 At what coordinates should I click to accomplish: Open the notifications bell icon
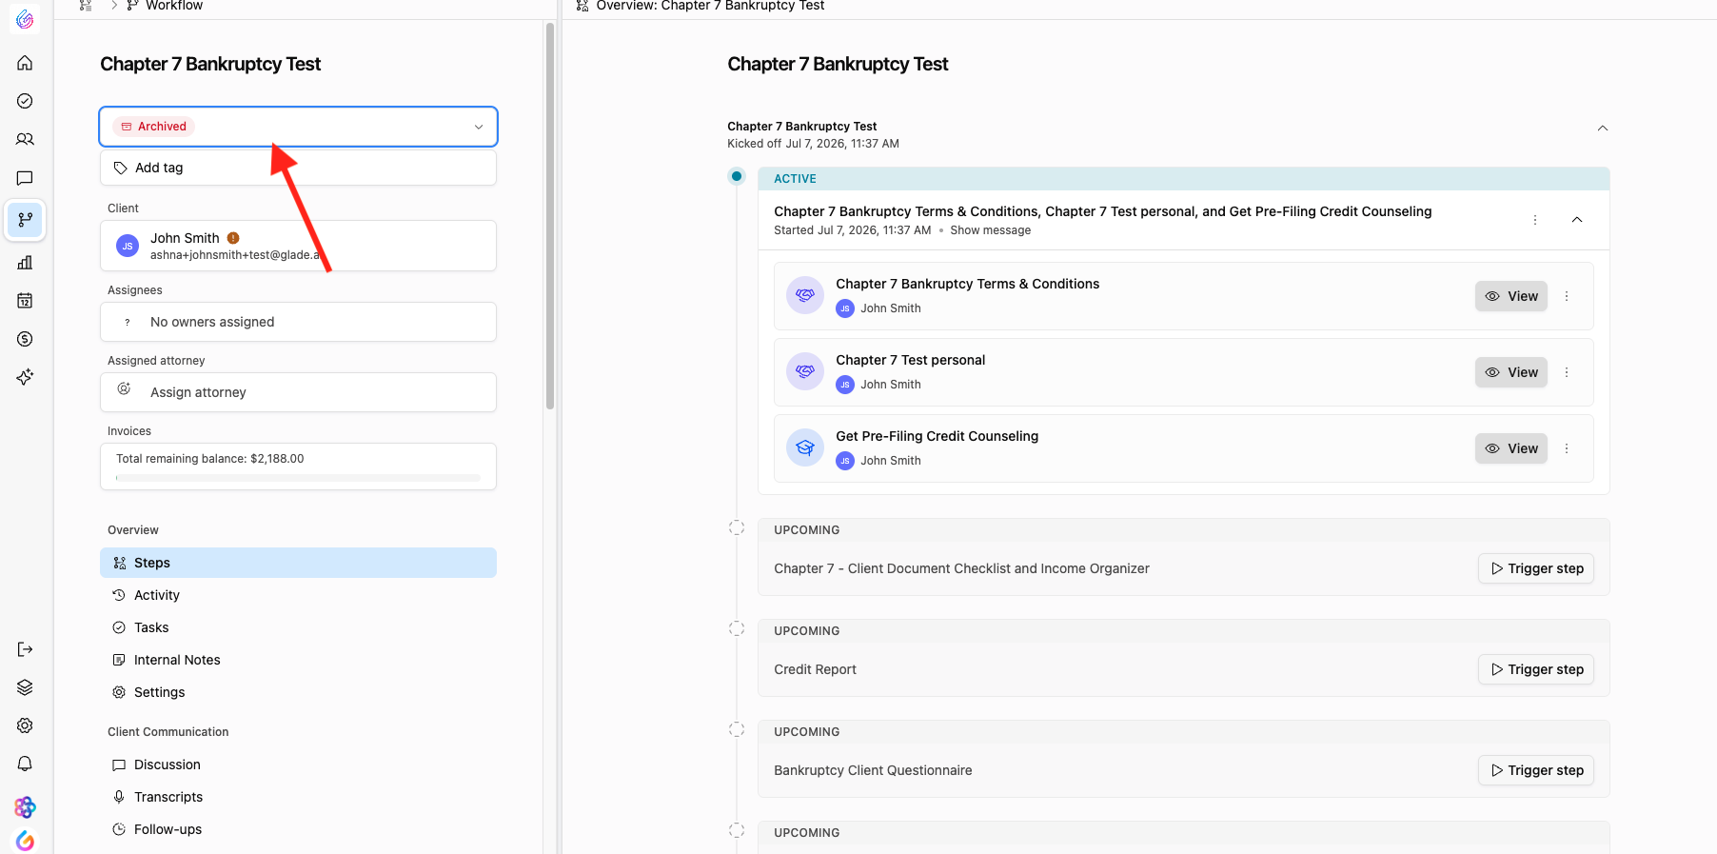tap(25, 764)
